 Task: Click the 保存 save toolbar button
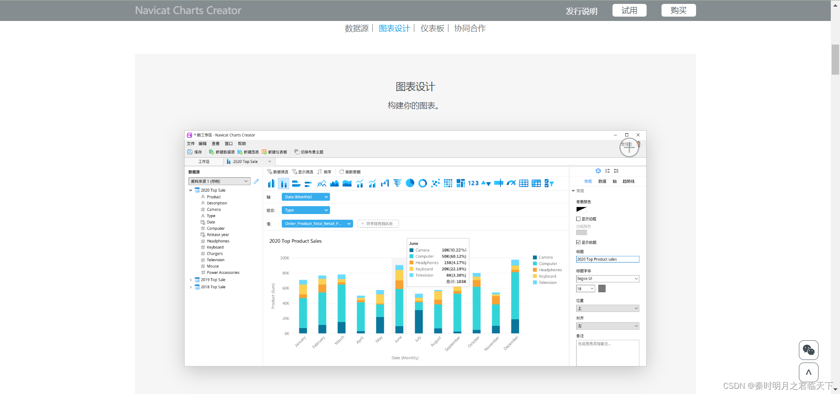pos(195,152)
